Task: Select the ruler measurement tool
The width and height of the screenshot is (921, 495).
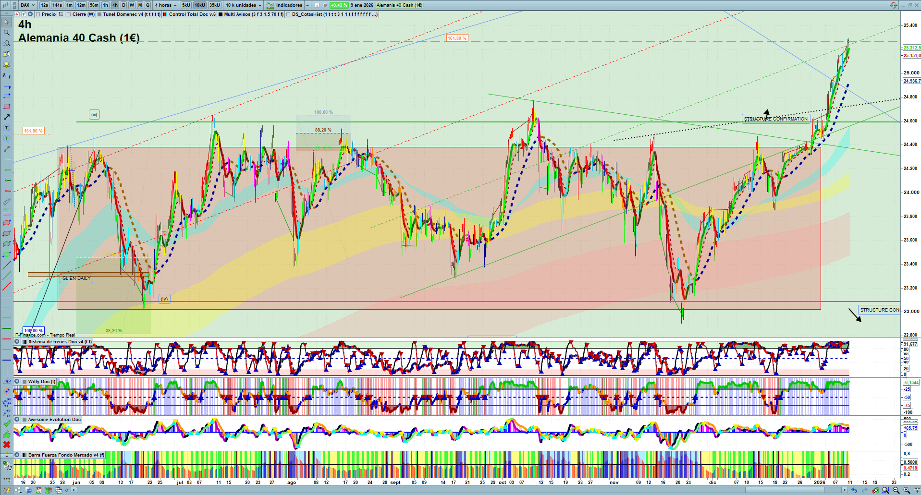Action: point(7,202)
